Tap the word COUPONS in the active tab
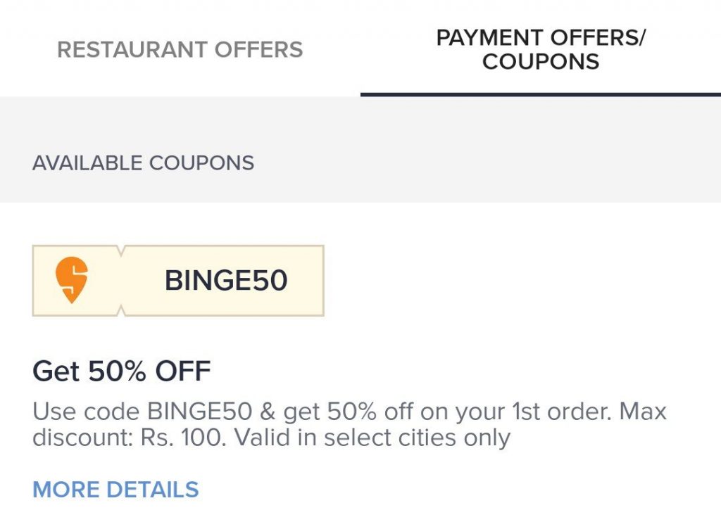 [x=541, y=62]
